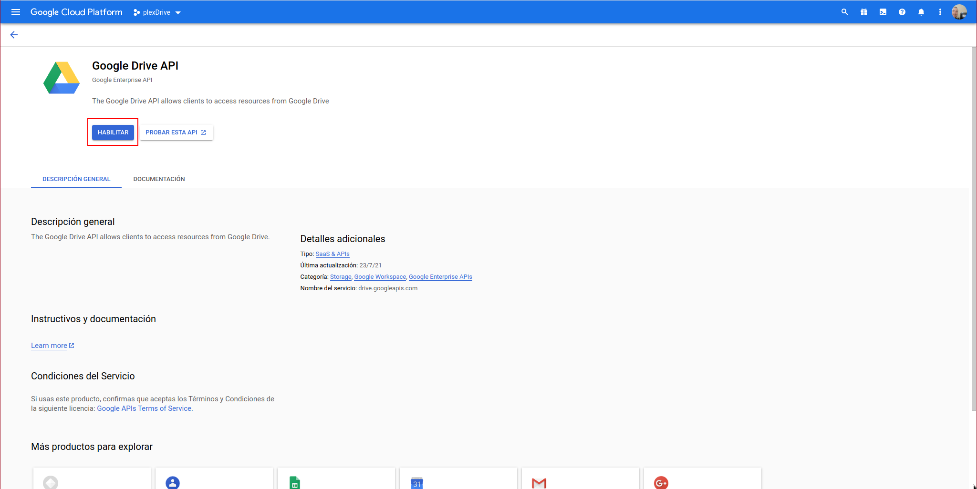Click the user account avatar
The height and width of the screenshot is (489, 977).
tap(959, 12)
